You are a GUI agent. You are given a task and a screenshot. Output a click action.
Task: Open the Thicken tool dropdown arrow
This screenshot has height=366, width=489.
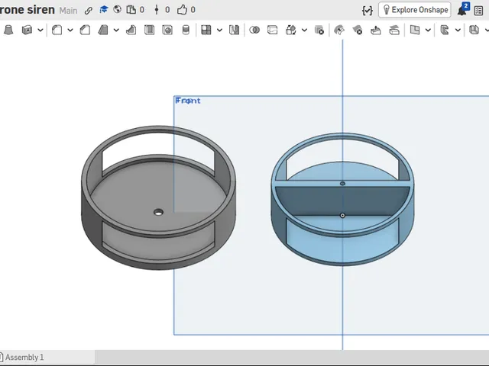coord(40,30)
